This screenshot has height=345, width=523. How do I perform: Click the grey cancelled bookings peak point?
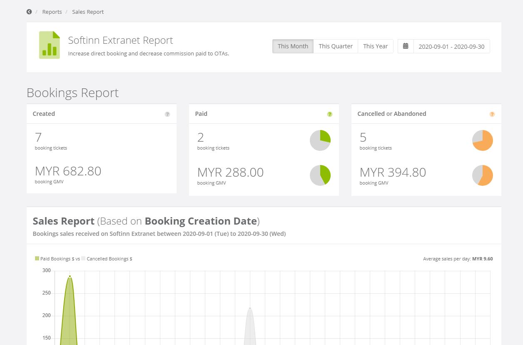pos(250,308)
